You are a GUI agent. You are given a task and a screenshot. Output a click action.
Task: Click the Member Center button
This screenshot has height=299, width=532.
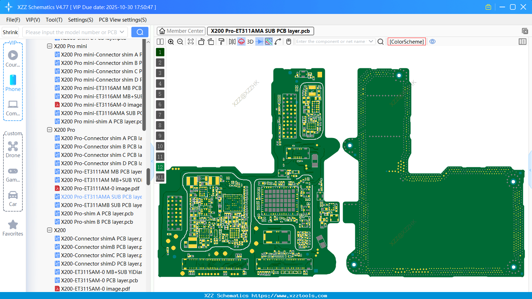click(x=181, y=31)
